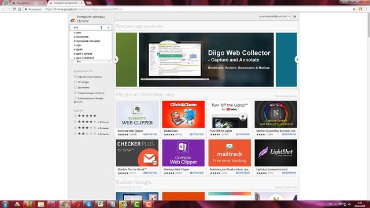The width and height of the screenshot is (370, 208).
Task: Open the Diigo Web Collector featured banner
Action: tap(206, 60)
